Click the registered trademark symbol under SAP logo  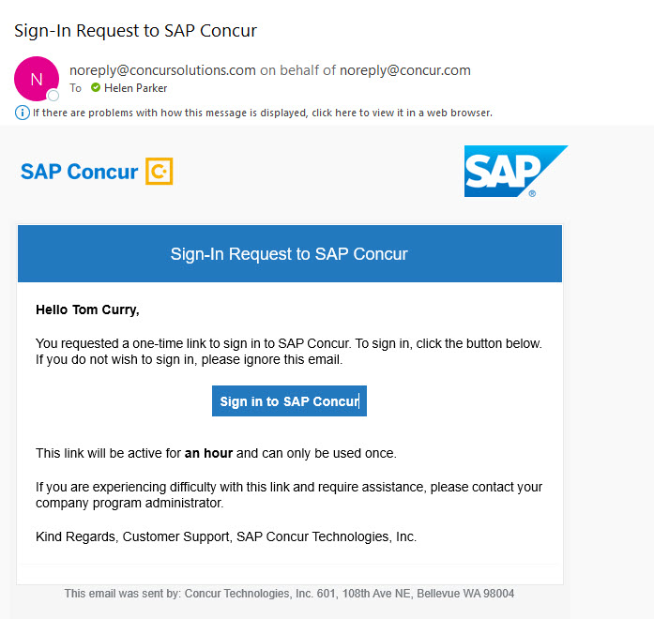532,193
